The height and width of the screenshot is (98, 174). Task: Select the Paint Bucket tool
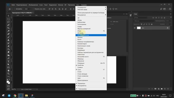(8, 49)
